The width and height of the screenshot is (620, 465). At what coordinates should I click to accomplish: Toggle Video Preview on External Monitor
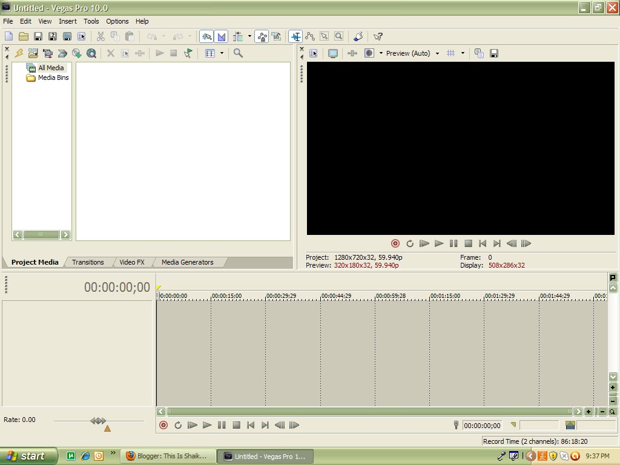333,53
